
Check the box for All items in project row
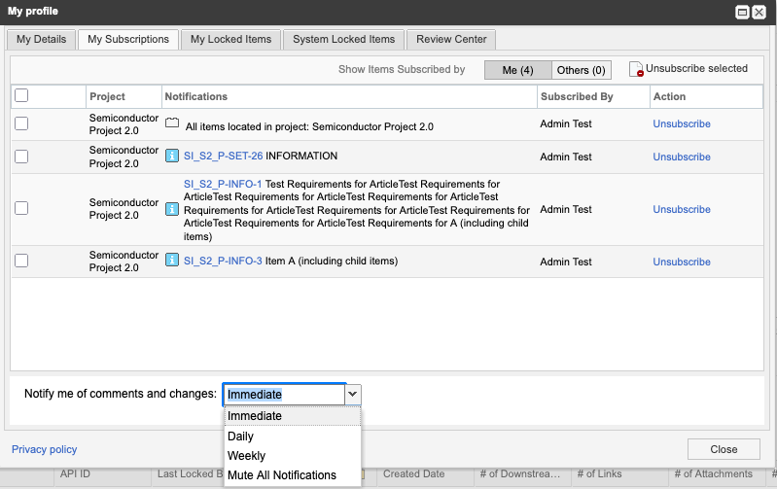pyautogui.click(x=21, y=123)
